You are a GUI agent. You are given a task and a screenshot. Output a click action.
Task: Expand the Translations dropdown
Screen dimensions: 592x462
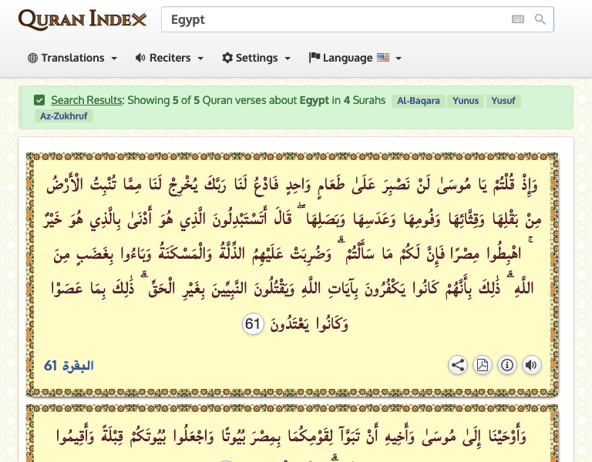[72, 58]
